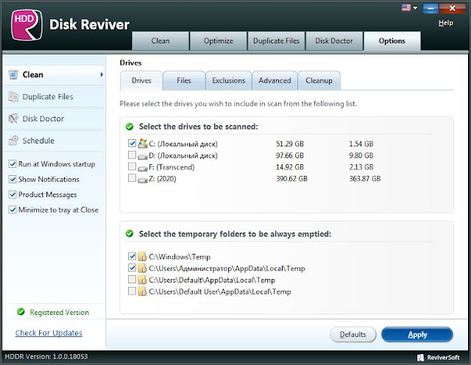Image resolution: width=471 pixels, height=365 pixels.
Task: Open the Disk Doctor top tab
Action: coord(334,41)
